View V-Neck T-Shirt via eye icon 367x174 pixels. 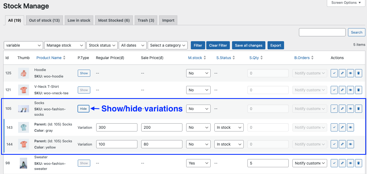click(x=350, y=90)
